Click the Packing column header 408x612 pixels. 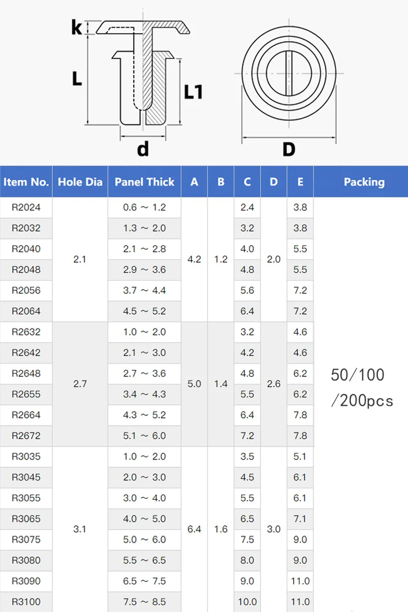(x=364, y=182)
